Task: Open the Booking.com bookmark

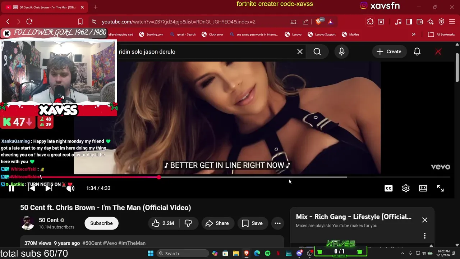Action: click(x=151, y=35)
